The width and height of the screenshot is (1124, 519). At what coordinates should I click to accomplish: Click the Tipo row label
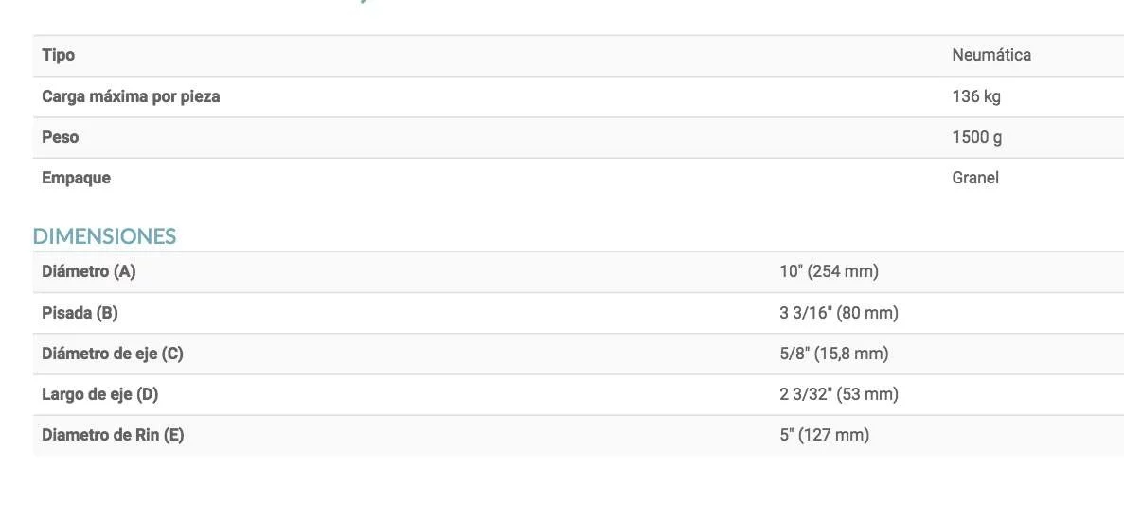(x=59, y=55)
